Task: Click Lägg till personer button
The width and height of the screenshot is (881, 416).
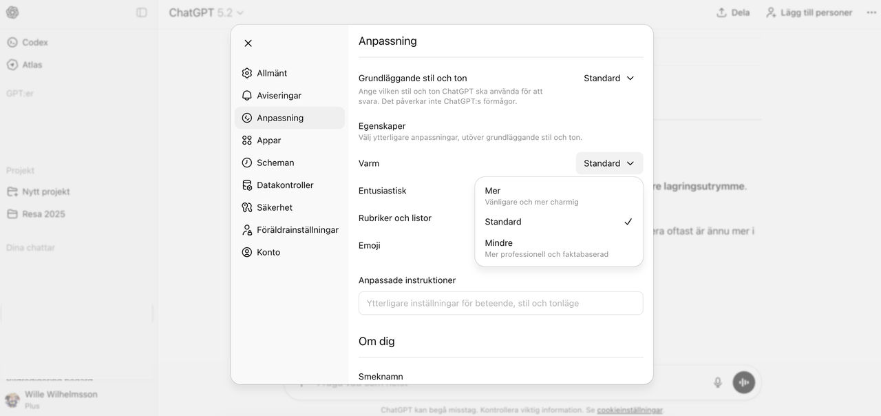Action: [809, 12]
